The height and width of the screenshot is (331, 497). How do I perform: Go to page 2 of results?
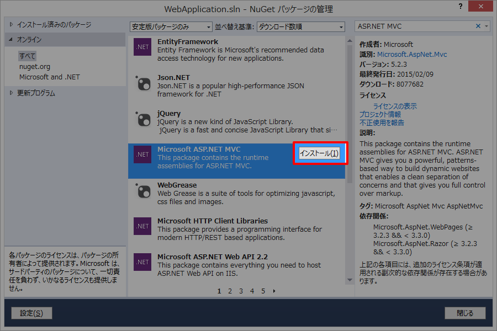point(230,291)
